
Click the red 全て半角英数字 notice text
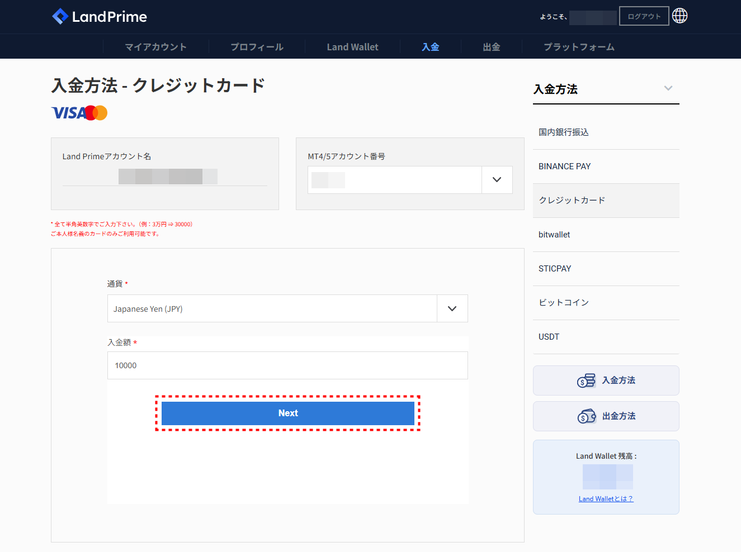click(121, 225)
